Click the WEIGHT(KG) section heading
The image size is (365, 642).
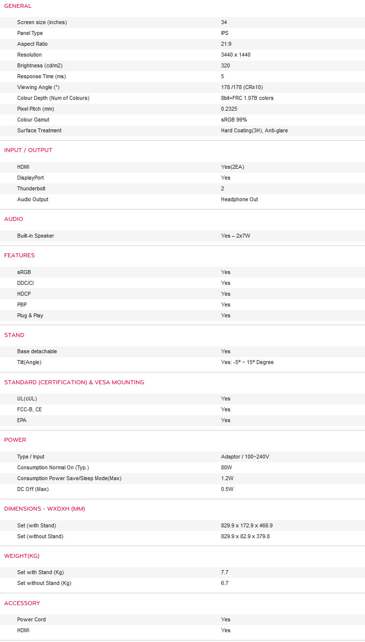pos(22,556)
